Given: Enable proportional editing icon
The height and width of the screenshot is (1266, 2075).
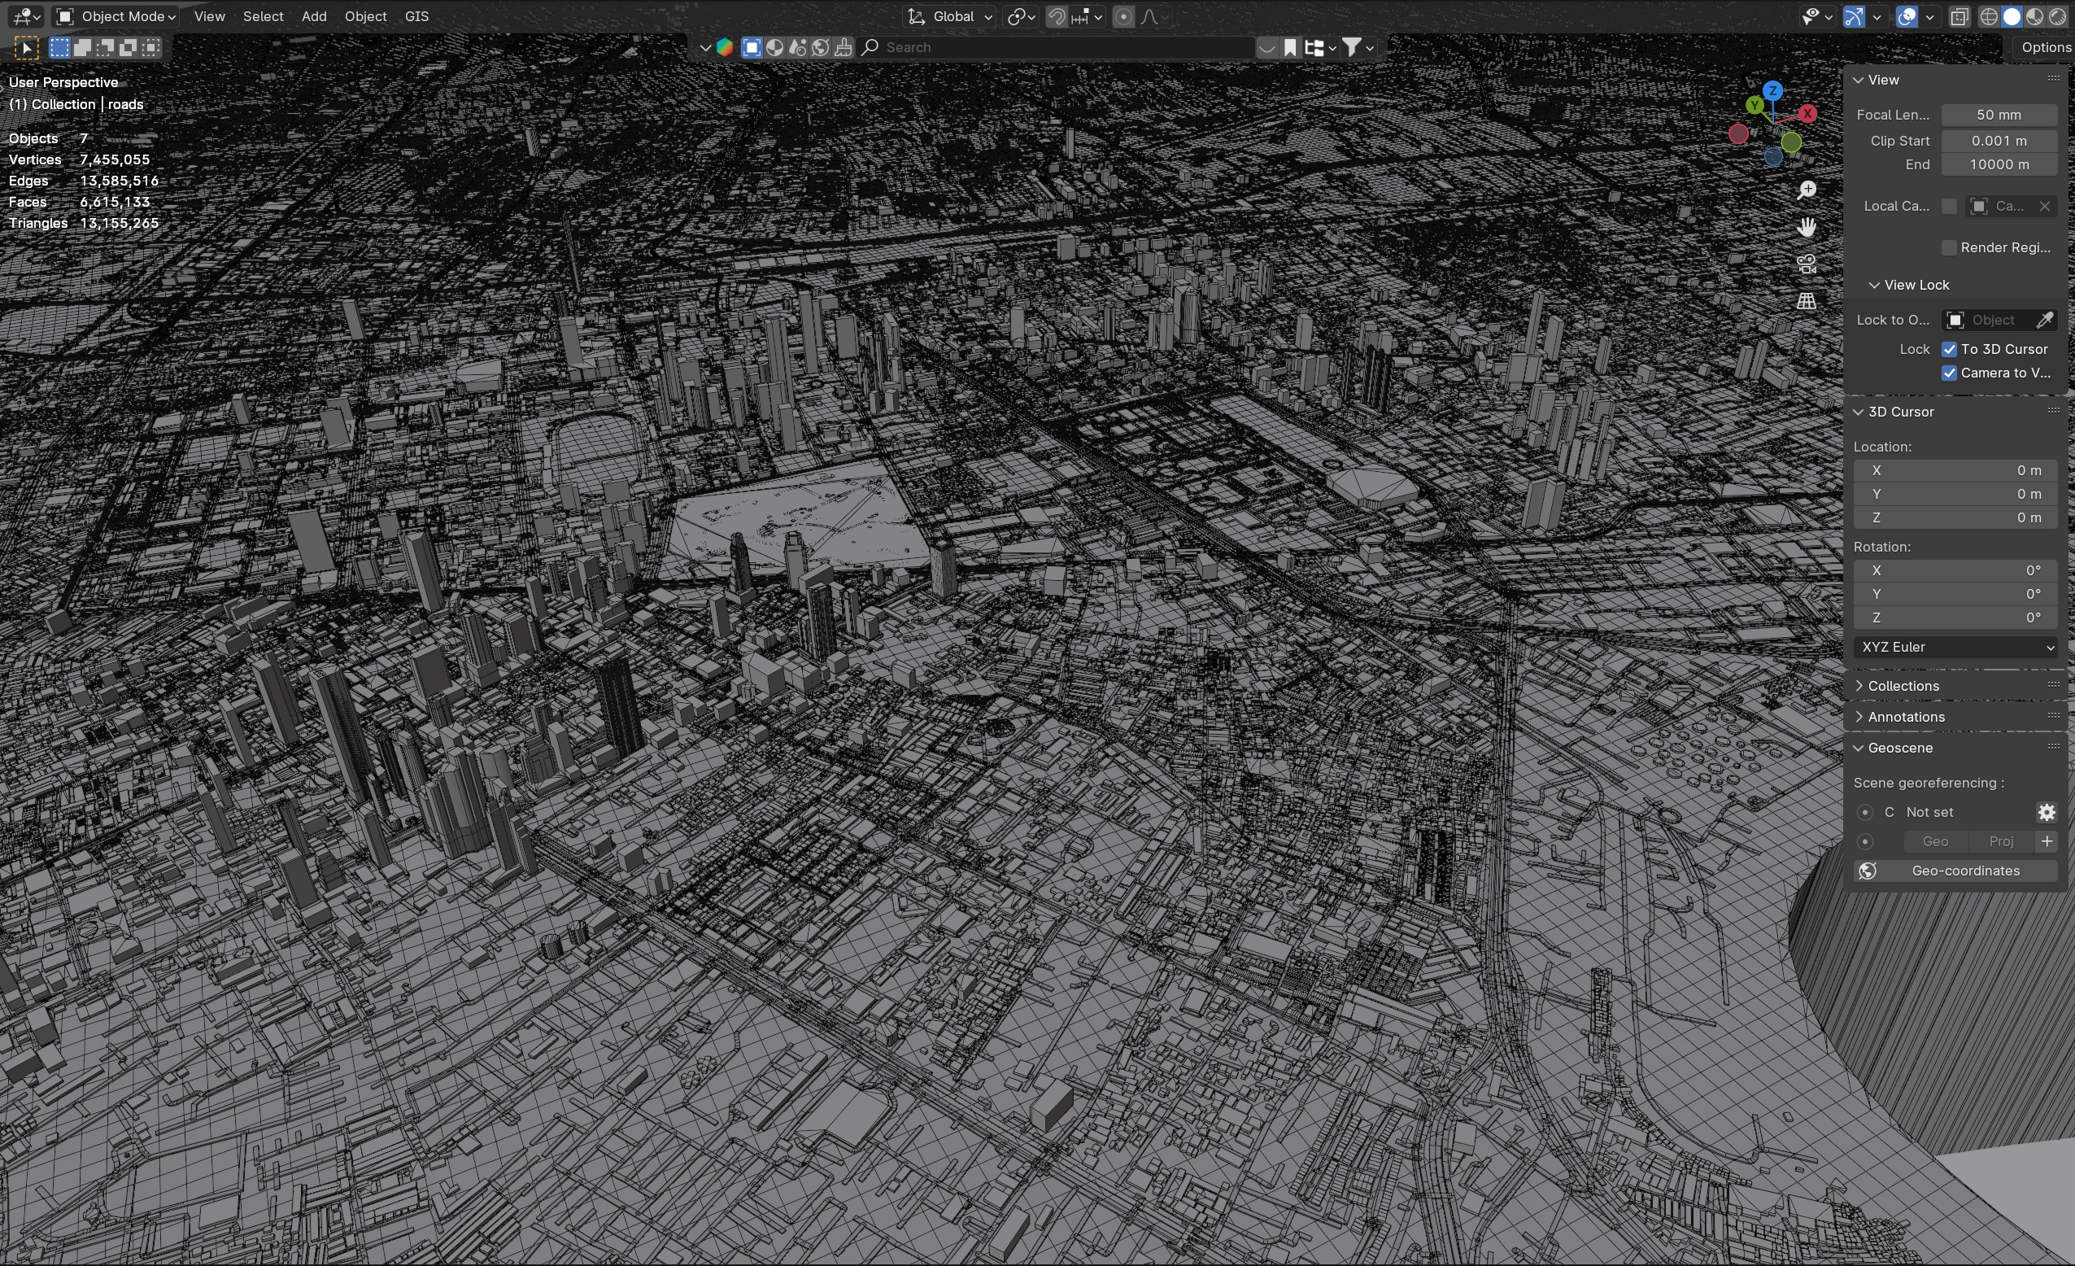Looking at the screenshot, I should tap(1123, 17).
